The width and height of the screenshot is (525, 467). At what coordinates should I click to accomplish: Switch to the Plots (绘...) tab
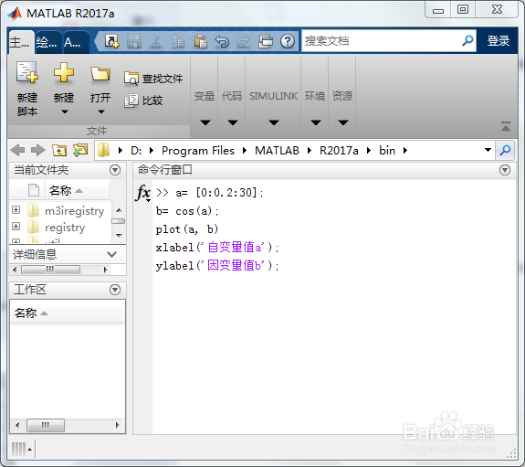point(48,42)
